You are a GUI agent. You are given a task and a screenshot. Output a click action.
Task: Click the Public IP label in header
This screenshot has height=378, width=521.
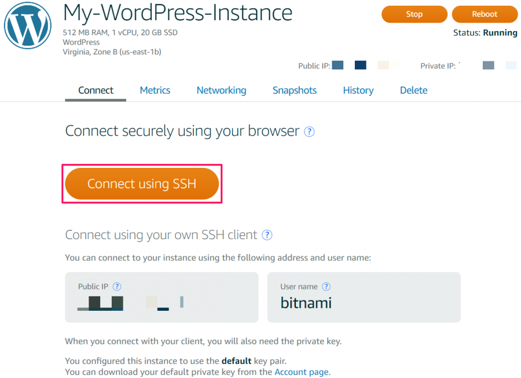coord(314,66)
